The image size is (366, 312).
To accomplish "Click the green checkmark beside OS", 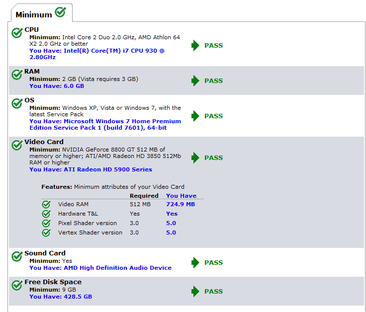I will [17, 103].
